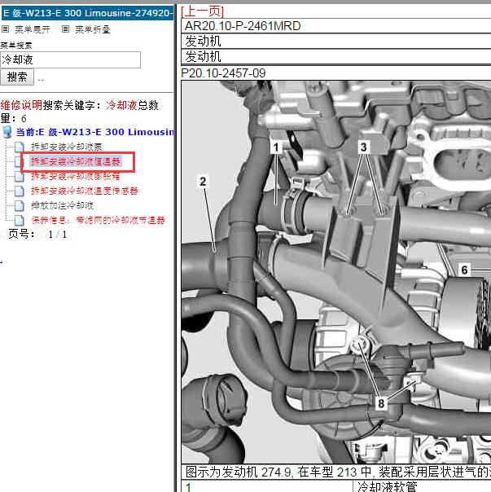Click document icon beside 保养信息 entry

click(x=20, y=220)
